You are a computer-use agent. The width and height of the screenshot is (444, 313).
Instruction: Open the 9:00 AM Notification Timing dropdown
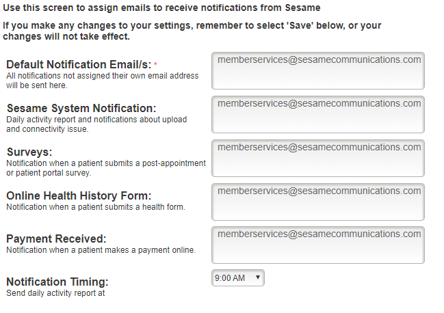pos(238,278)
